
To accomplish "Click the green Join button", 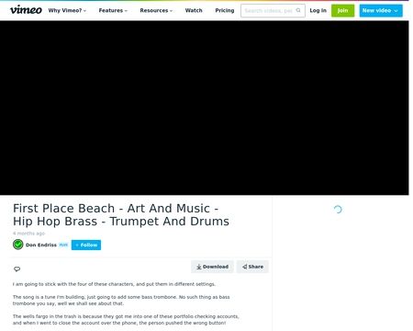I will tap(342, 10).
